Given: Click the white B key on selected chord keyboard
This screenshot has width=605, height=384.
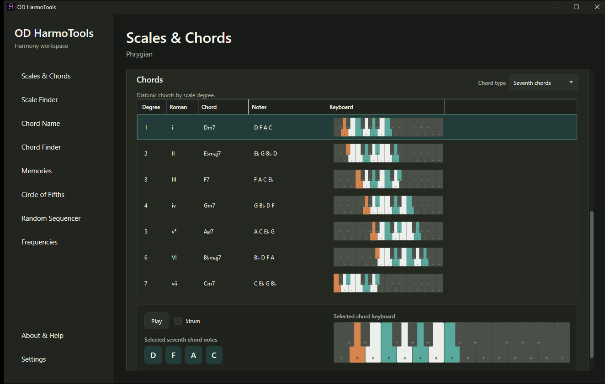Looking at the screenshot, I should [436, 353].
